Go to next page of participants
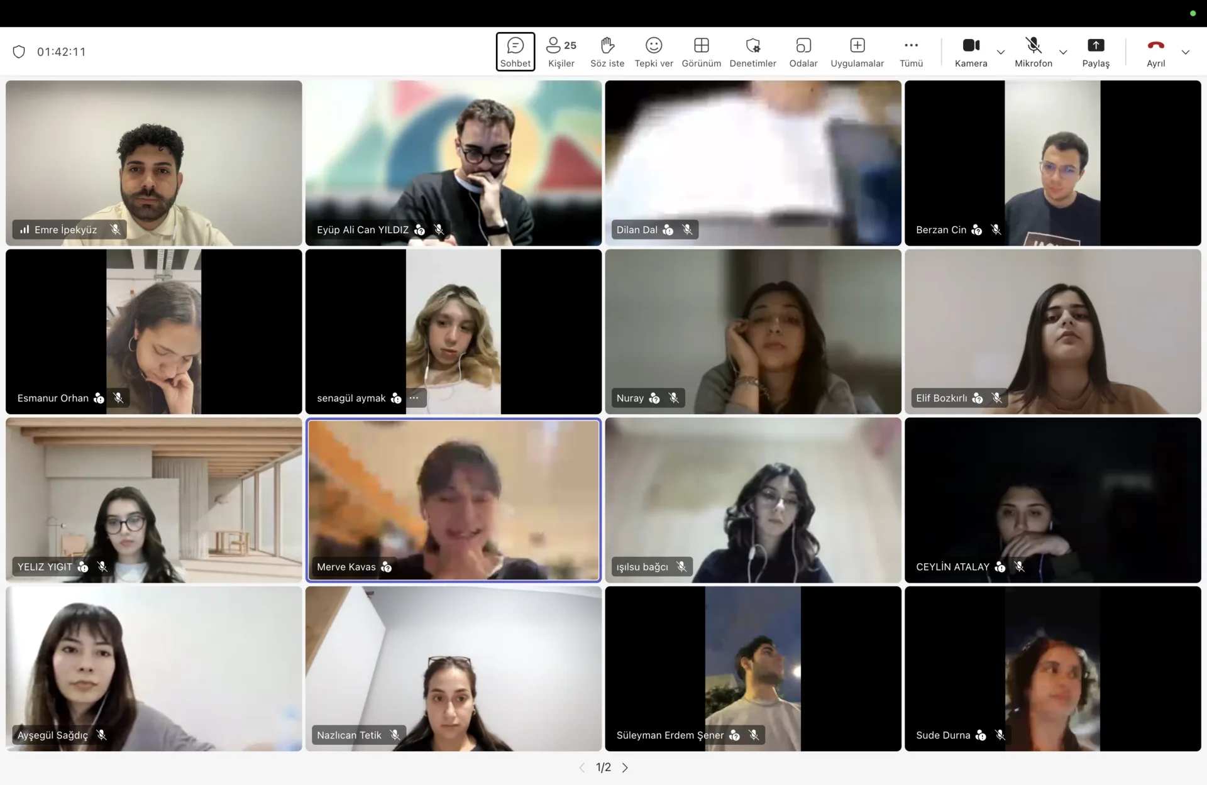 [625, 767]
